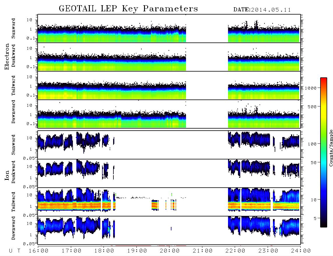333x256 pixels.
Task: Click the 23:00 time tick label
Action: tap(268, 251)
